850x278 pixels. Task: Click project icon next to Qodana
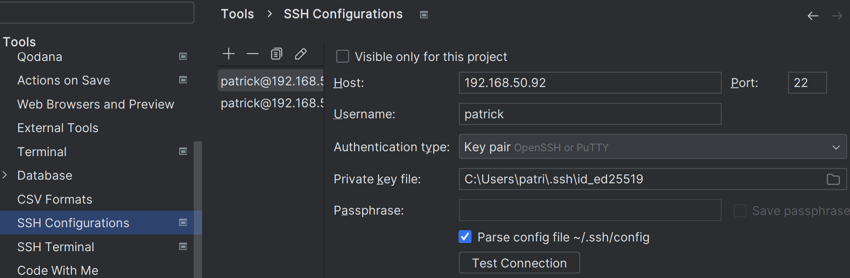click(183, 56)
